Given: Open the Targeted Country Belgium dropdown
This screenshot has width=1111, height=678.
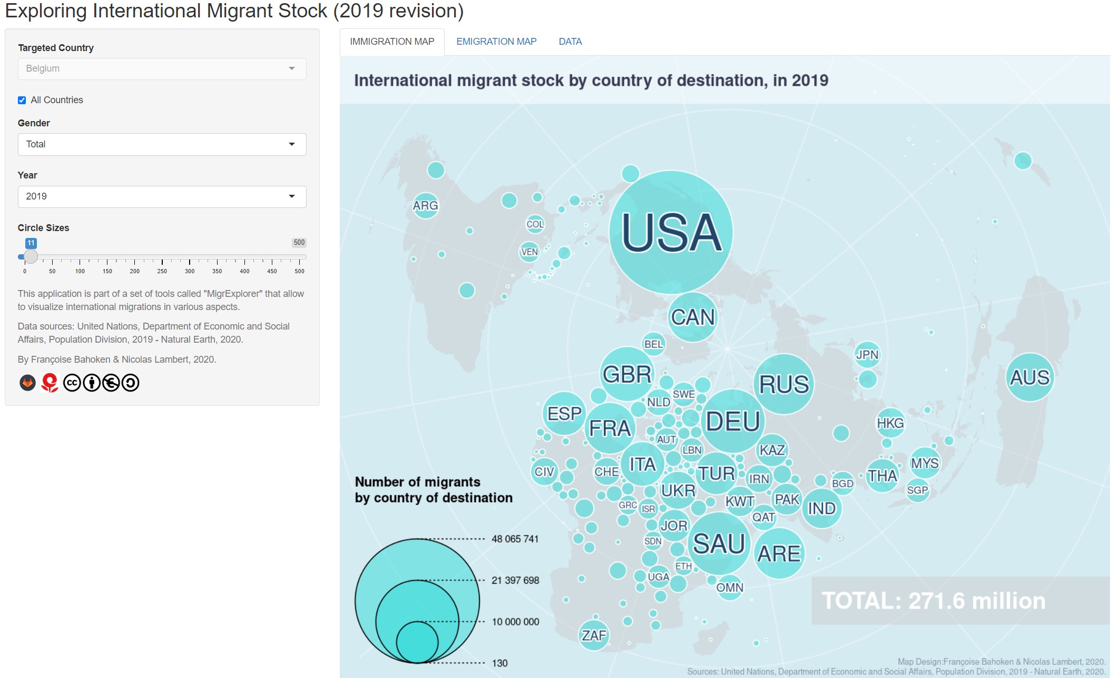Looking at the screenshot, I should [162, 69].
